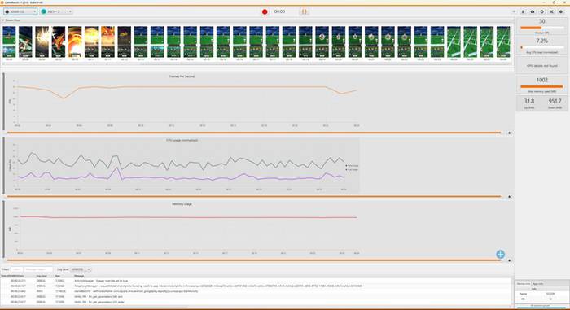The image size is (570, 310).
Task: Collapse Frames Per Second chart with arrow
Action: (x=509, y=133)
